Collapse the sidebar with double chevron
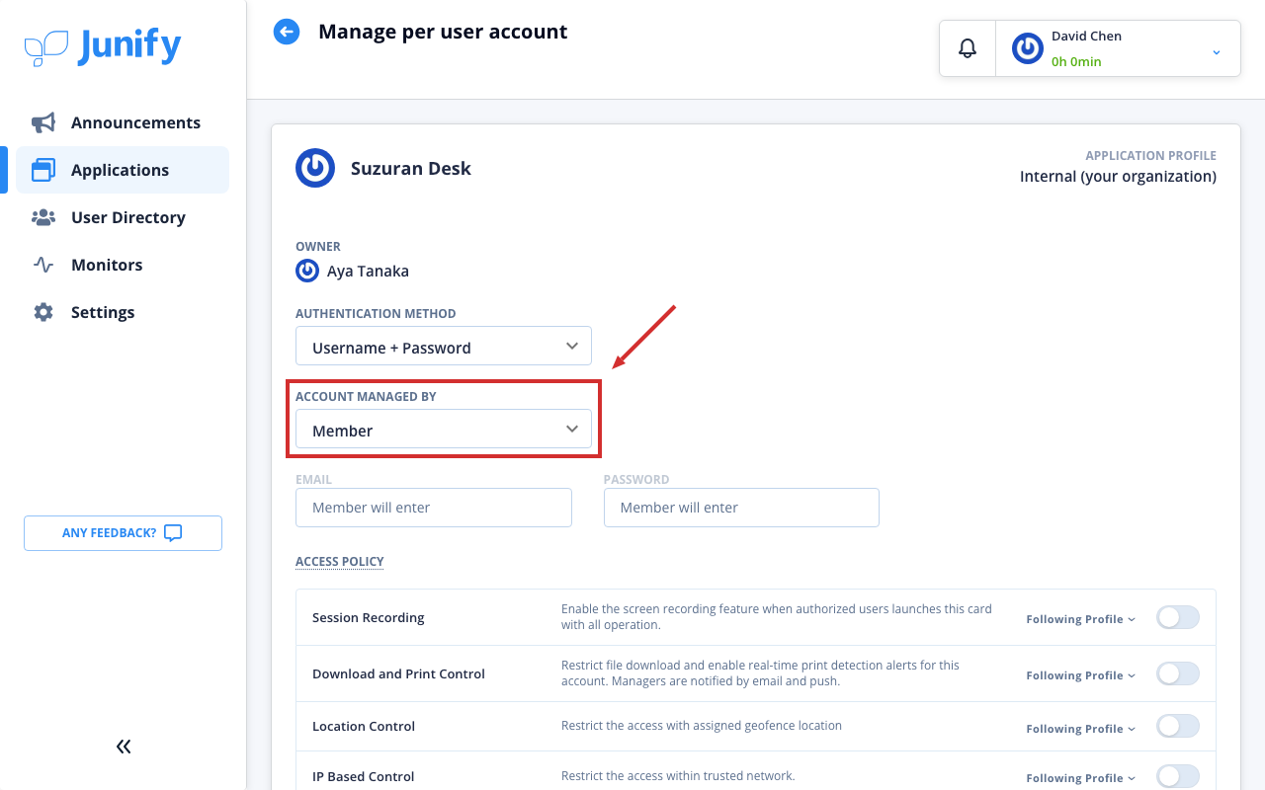The height and width of the screenshot is (790, 1265). point(124,747)
